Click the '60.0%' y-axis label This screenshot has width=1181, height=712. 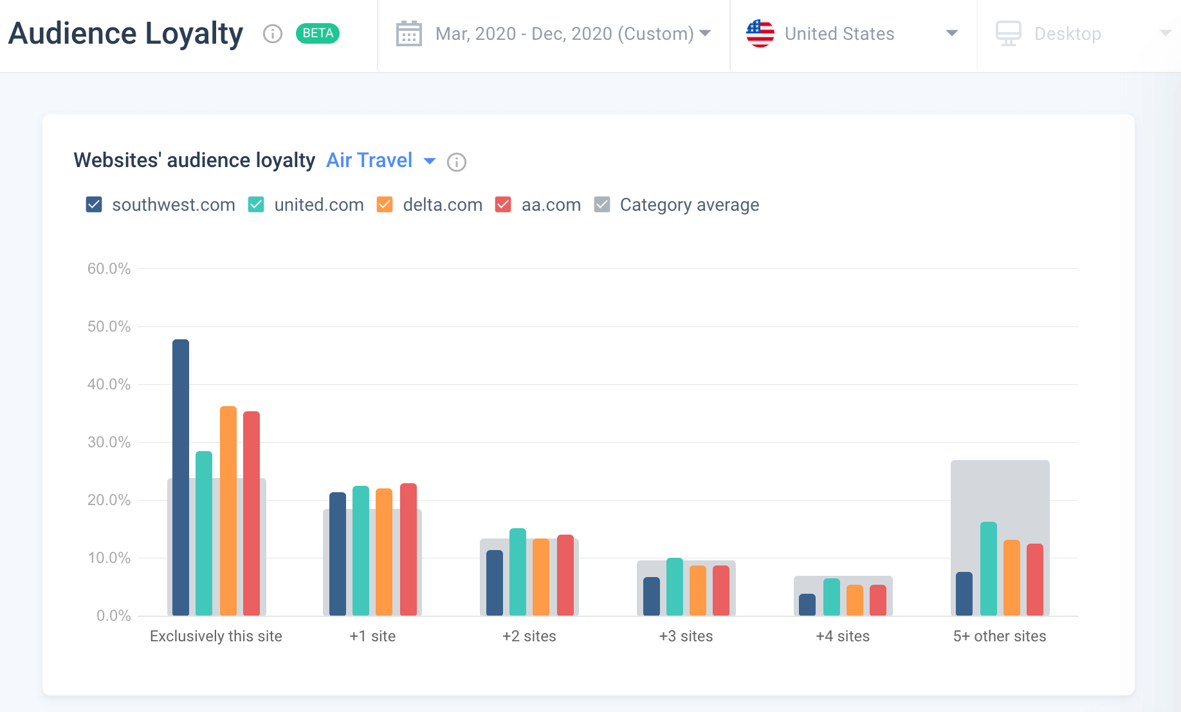109,269
